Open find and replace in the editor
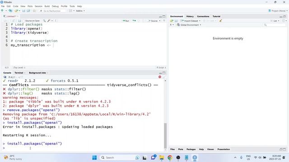The height and width of the screenshot is (162, 289). coord(44,21)
